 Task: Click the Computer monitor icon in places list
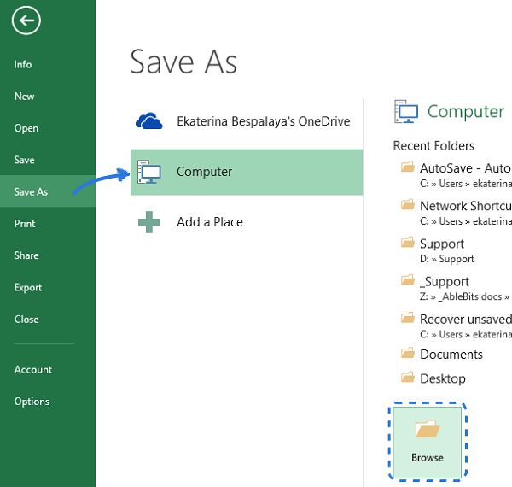149,173
